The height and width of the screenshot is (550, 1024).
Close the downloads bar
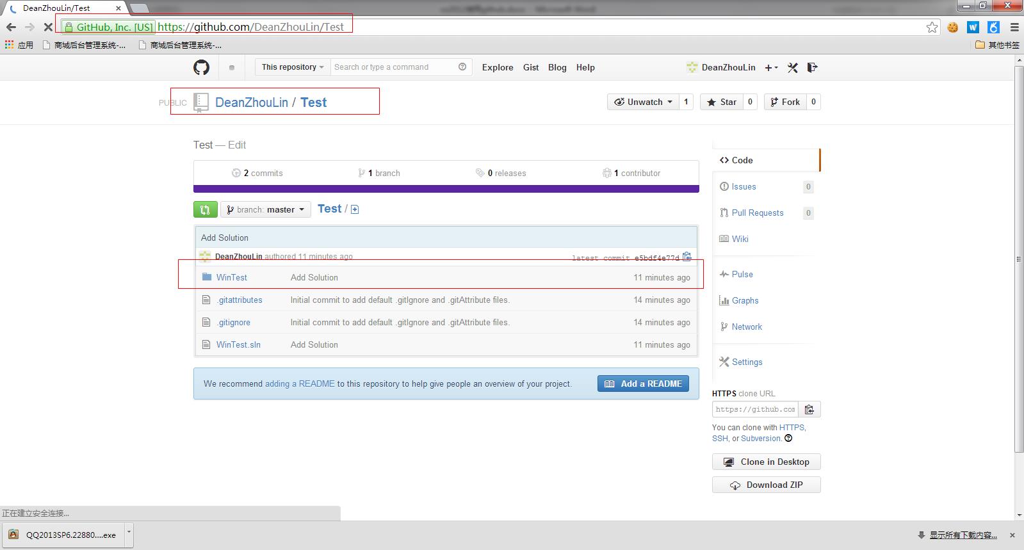1012,535
